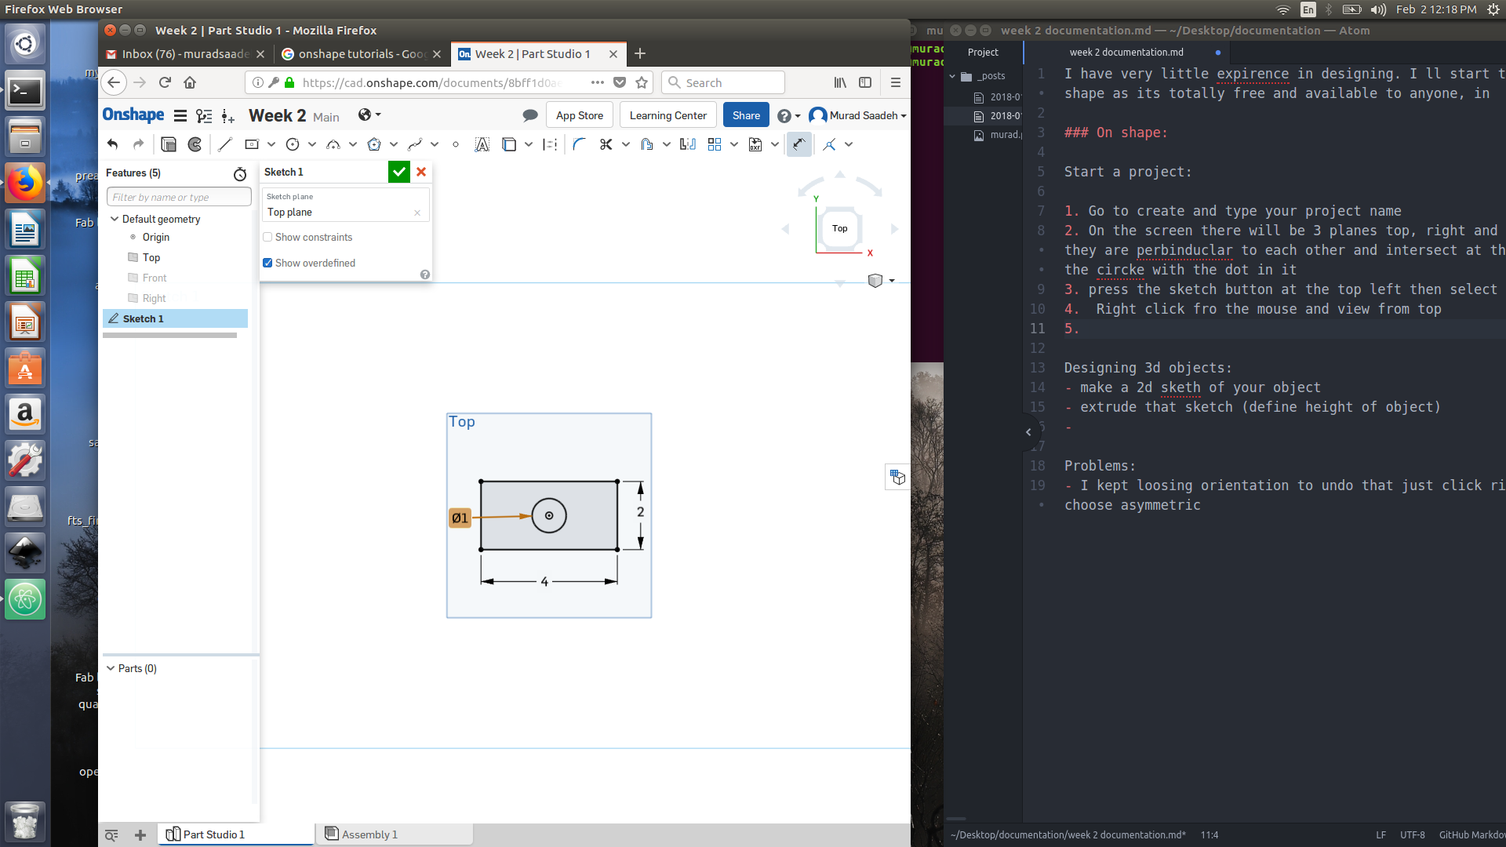1506x847 pixels.
Task: Click the Insert DXF icon
Action: [x=755, y=144]
